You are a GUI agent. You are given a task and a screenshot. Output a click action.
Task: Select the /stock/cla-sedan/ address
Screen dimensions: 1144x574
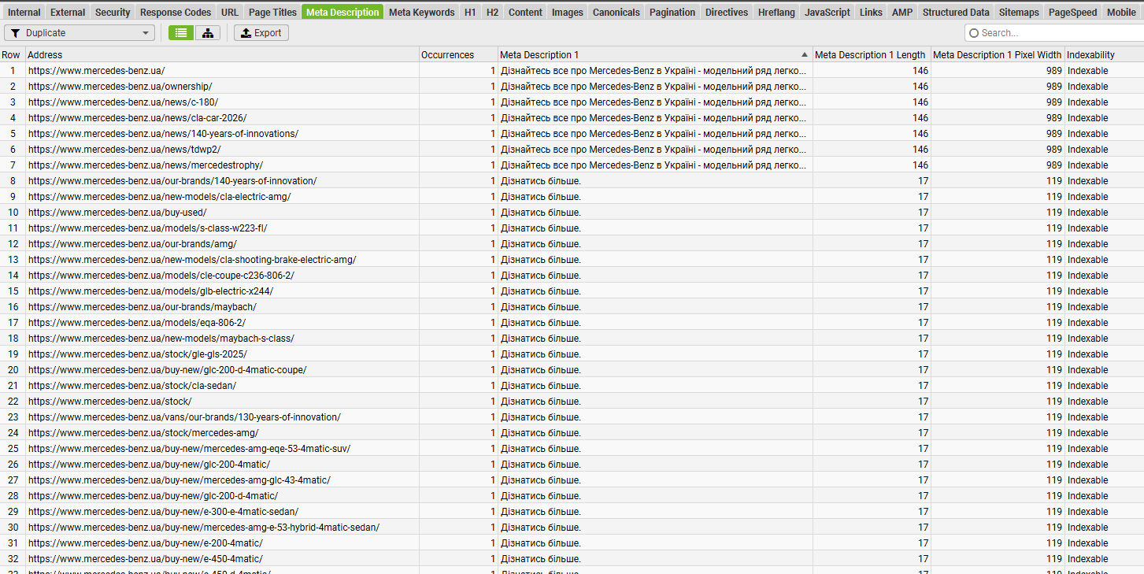[132, 386]
